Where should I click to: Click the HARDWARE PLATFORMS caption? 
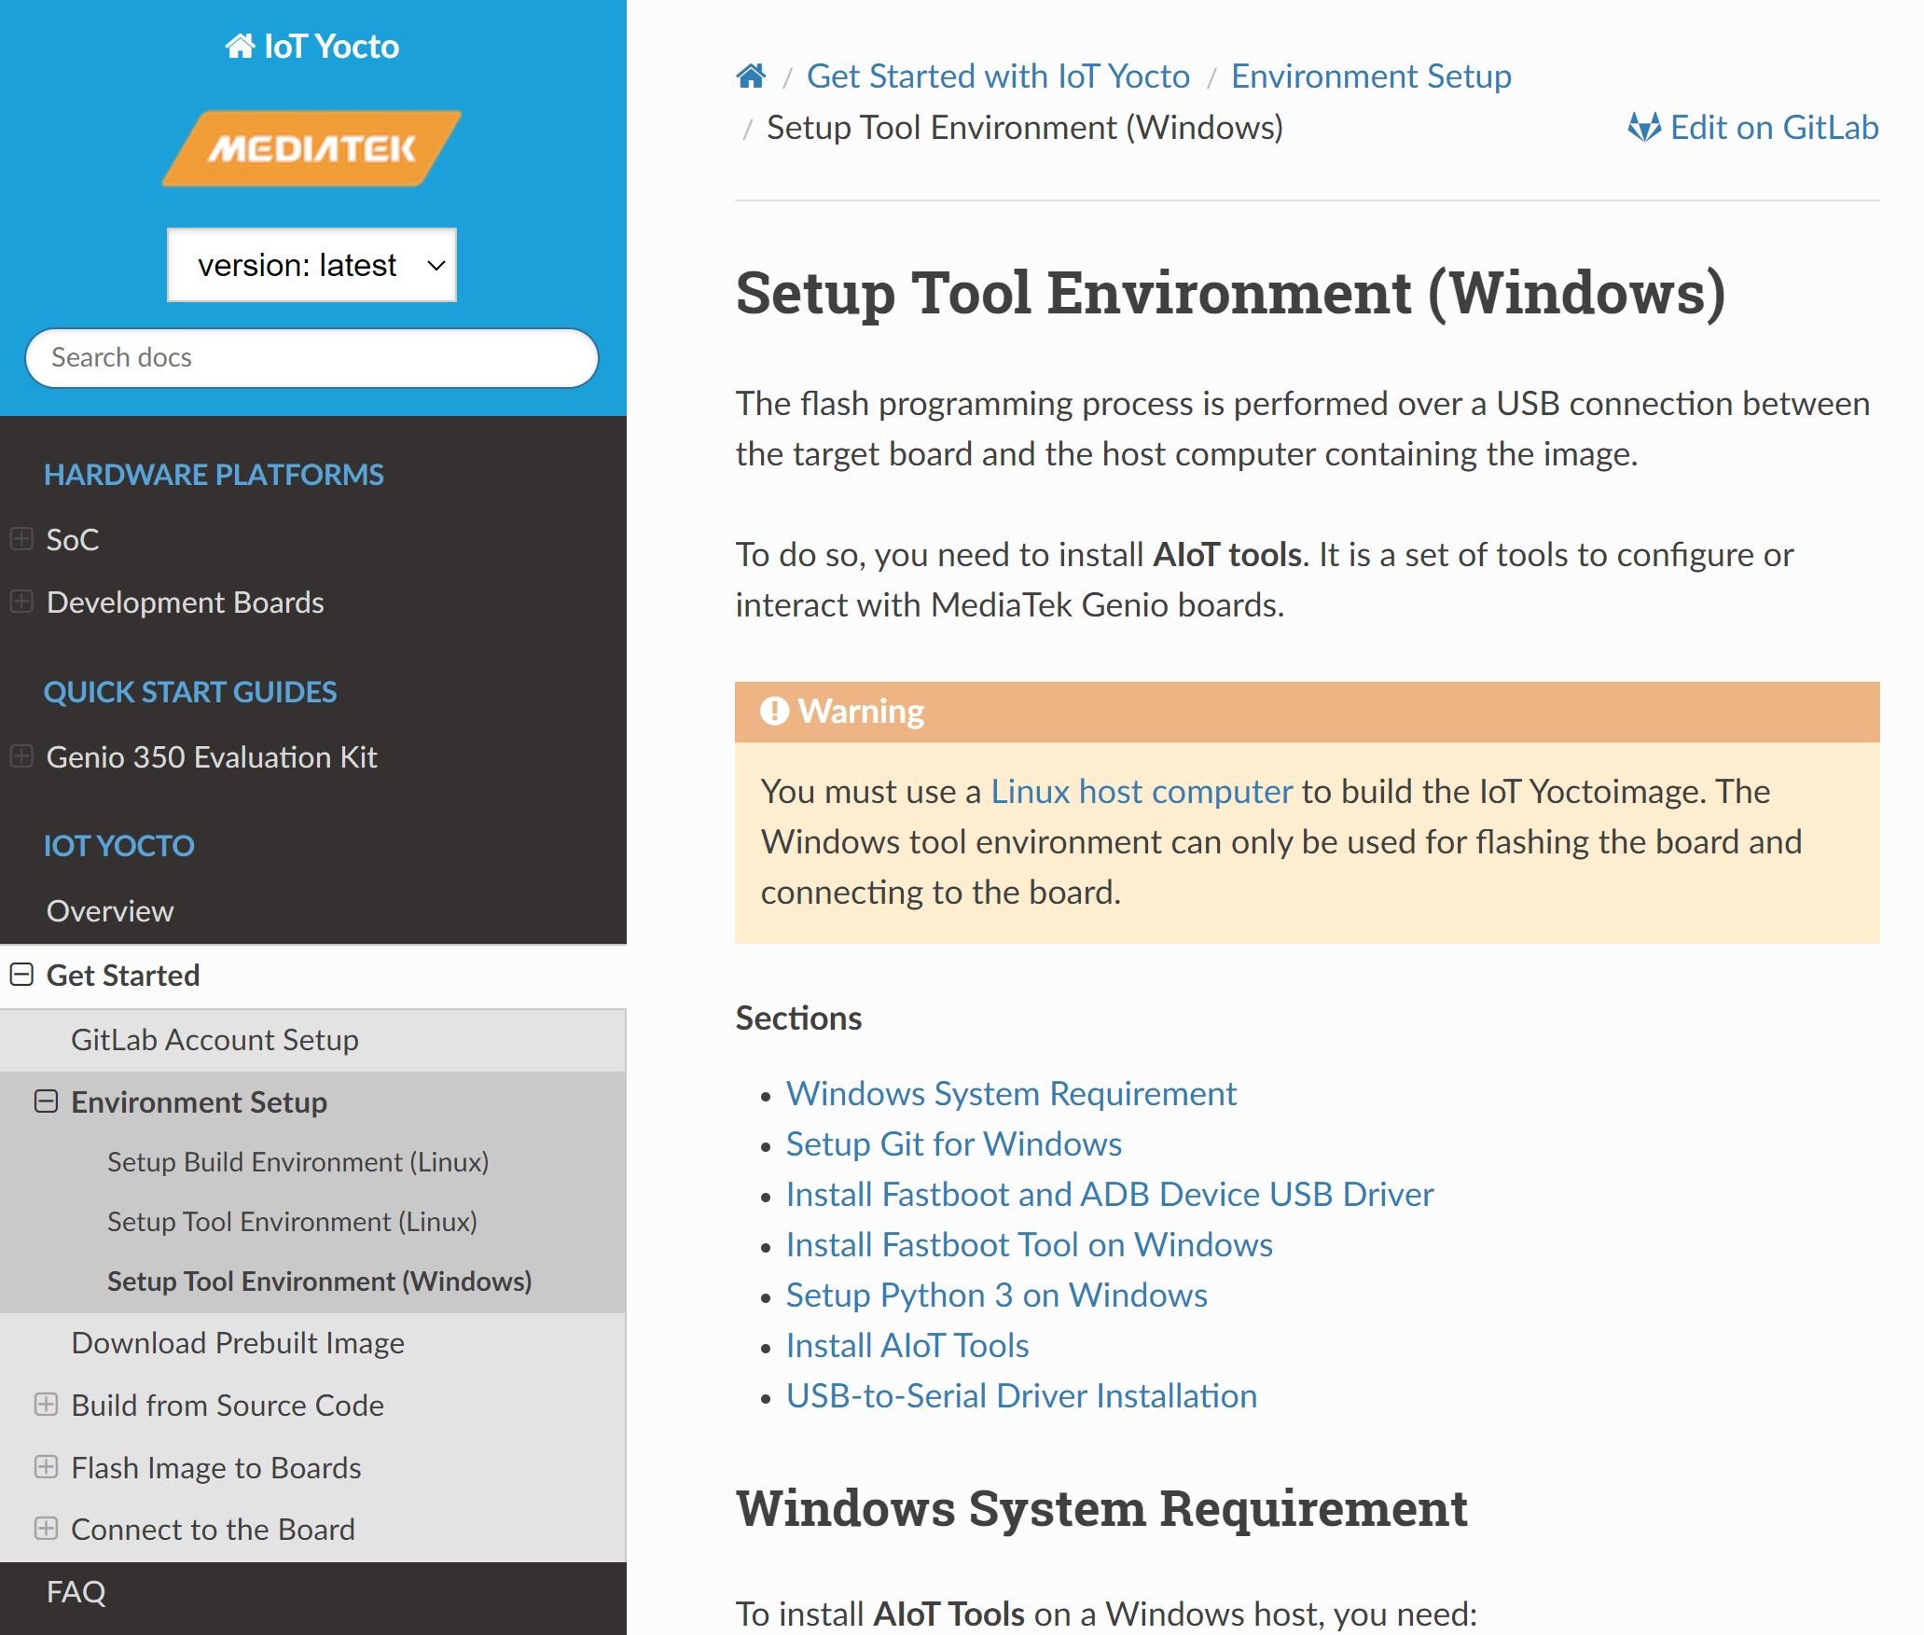[x=214, y=475]
